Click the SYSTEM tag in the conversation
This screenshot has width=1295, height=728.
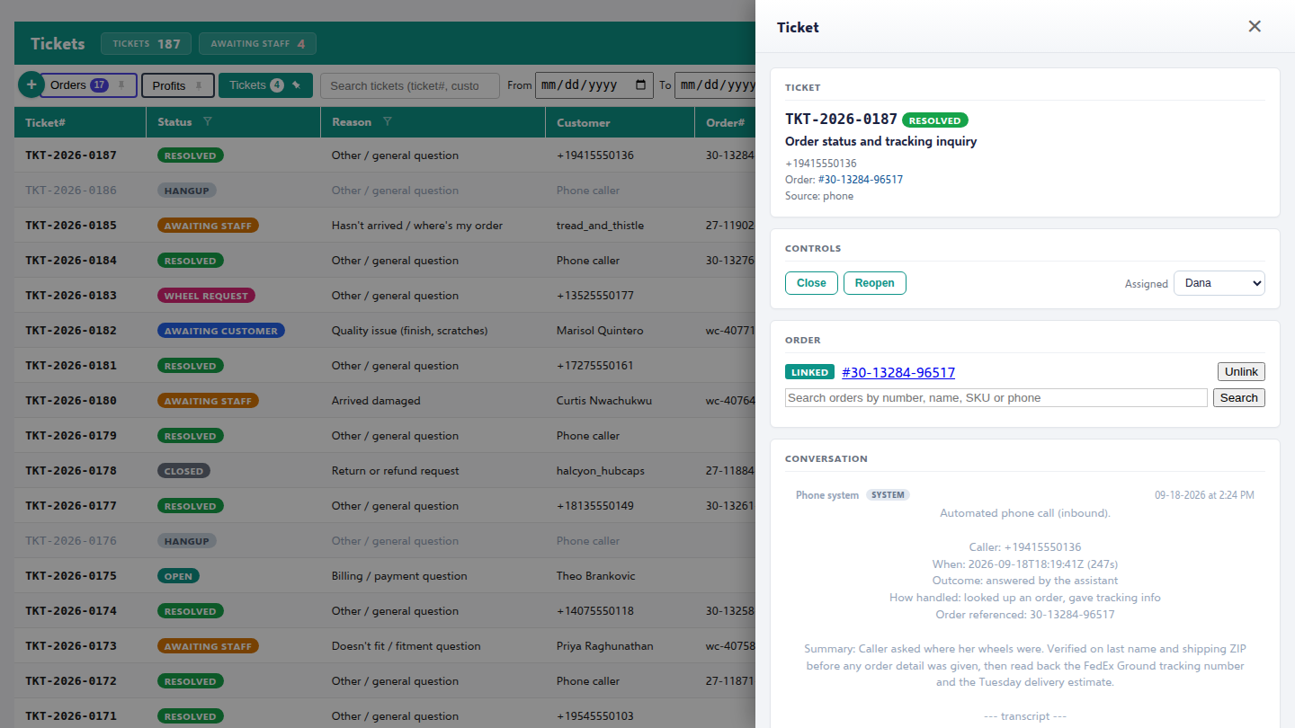click(x=888, y=495)
